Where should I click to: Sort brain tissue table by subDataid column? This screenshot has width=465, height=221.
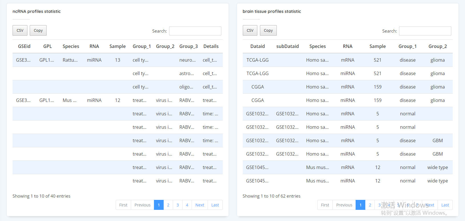click(287, 46)
